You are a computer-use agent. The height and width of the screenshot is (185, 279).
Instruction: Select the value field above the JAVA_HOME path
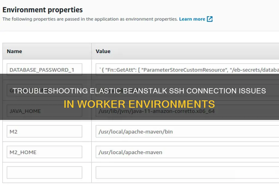coord(187,90)
